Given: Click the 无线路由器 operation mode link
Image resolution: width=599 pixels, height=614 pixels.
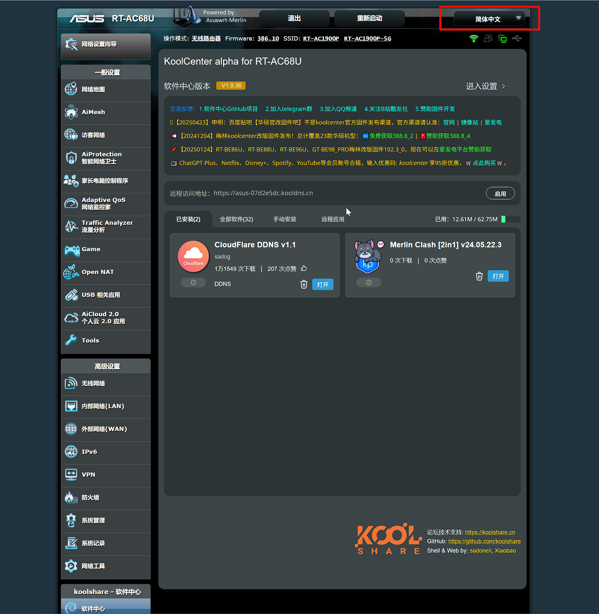Looking at the screenshot, I should click(206, 39).
